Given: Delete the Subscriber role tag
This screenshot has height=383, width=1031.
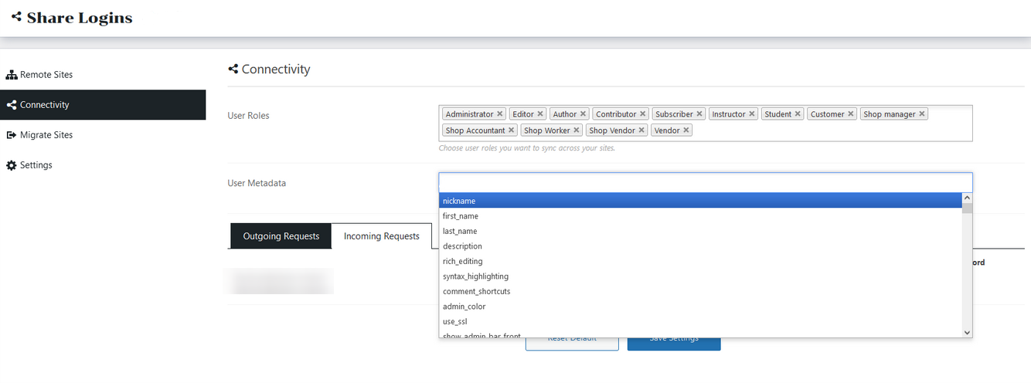Looking at the screenshot, I should tap(699, 114).
